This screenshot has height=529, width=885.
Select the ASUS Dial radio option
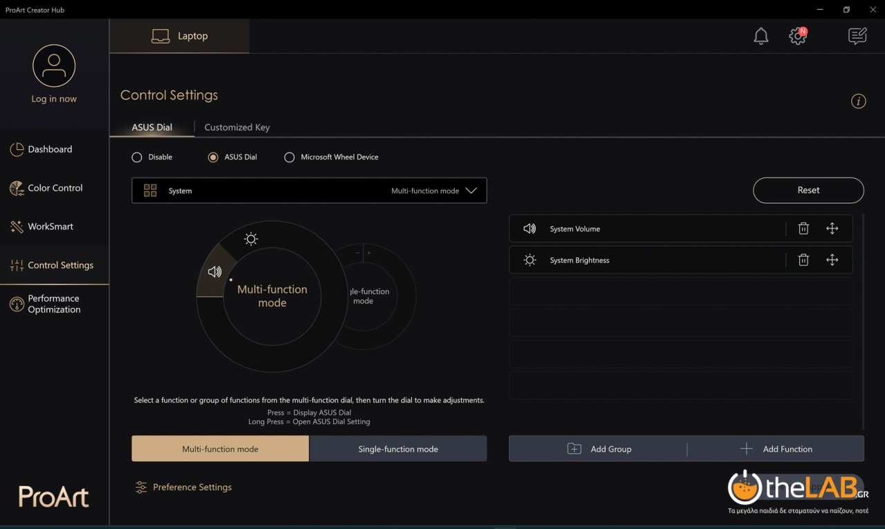coord(213,157)
